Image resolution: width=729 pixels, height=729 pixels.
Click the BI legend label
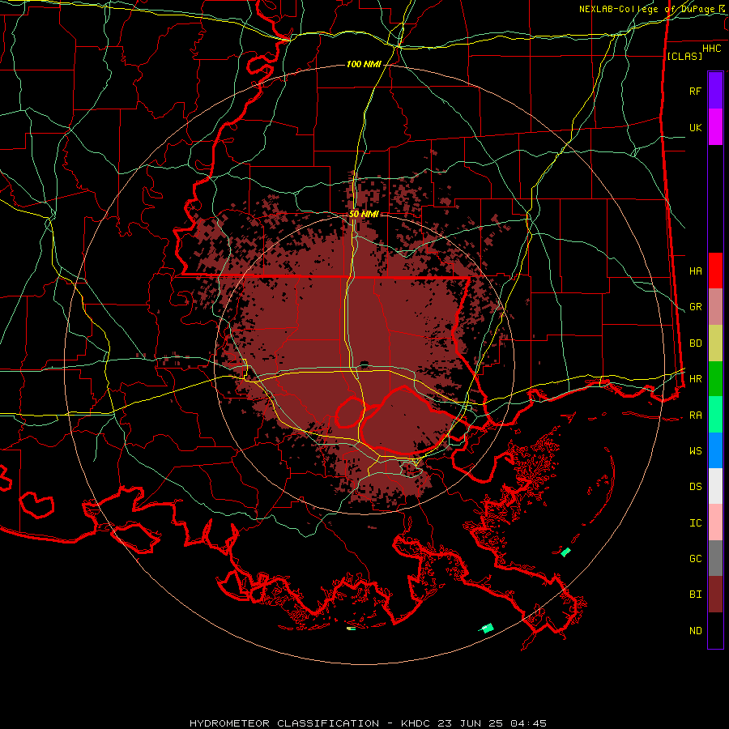coord(695,595)
